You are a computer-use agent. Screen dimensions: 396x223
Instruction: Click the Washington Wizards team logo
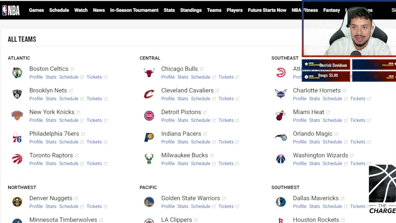coord(281,159)
